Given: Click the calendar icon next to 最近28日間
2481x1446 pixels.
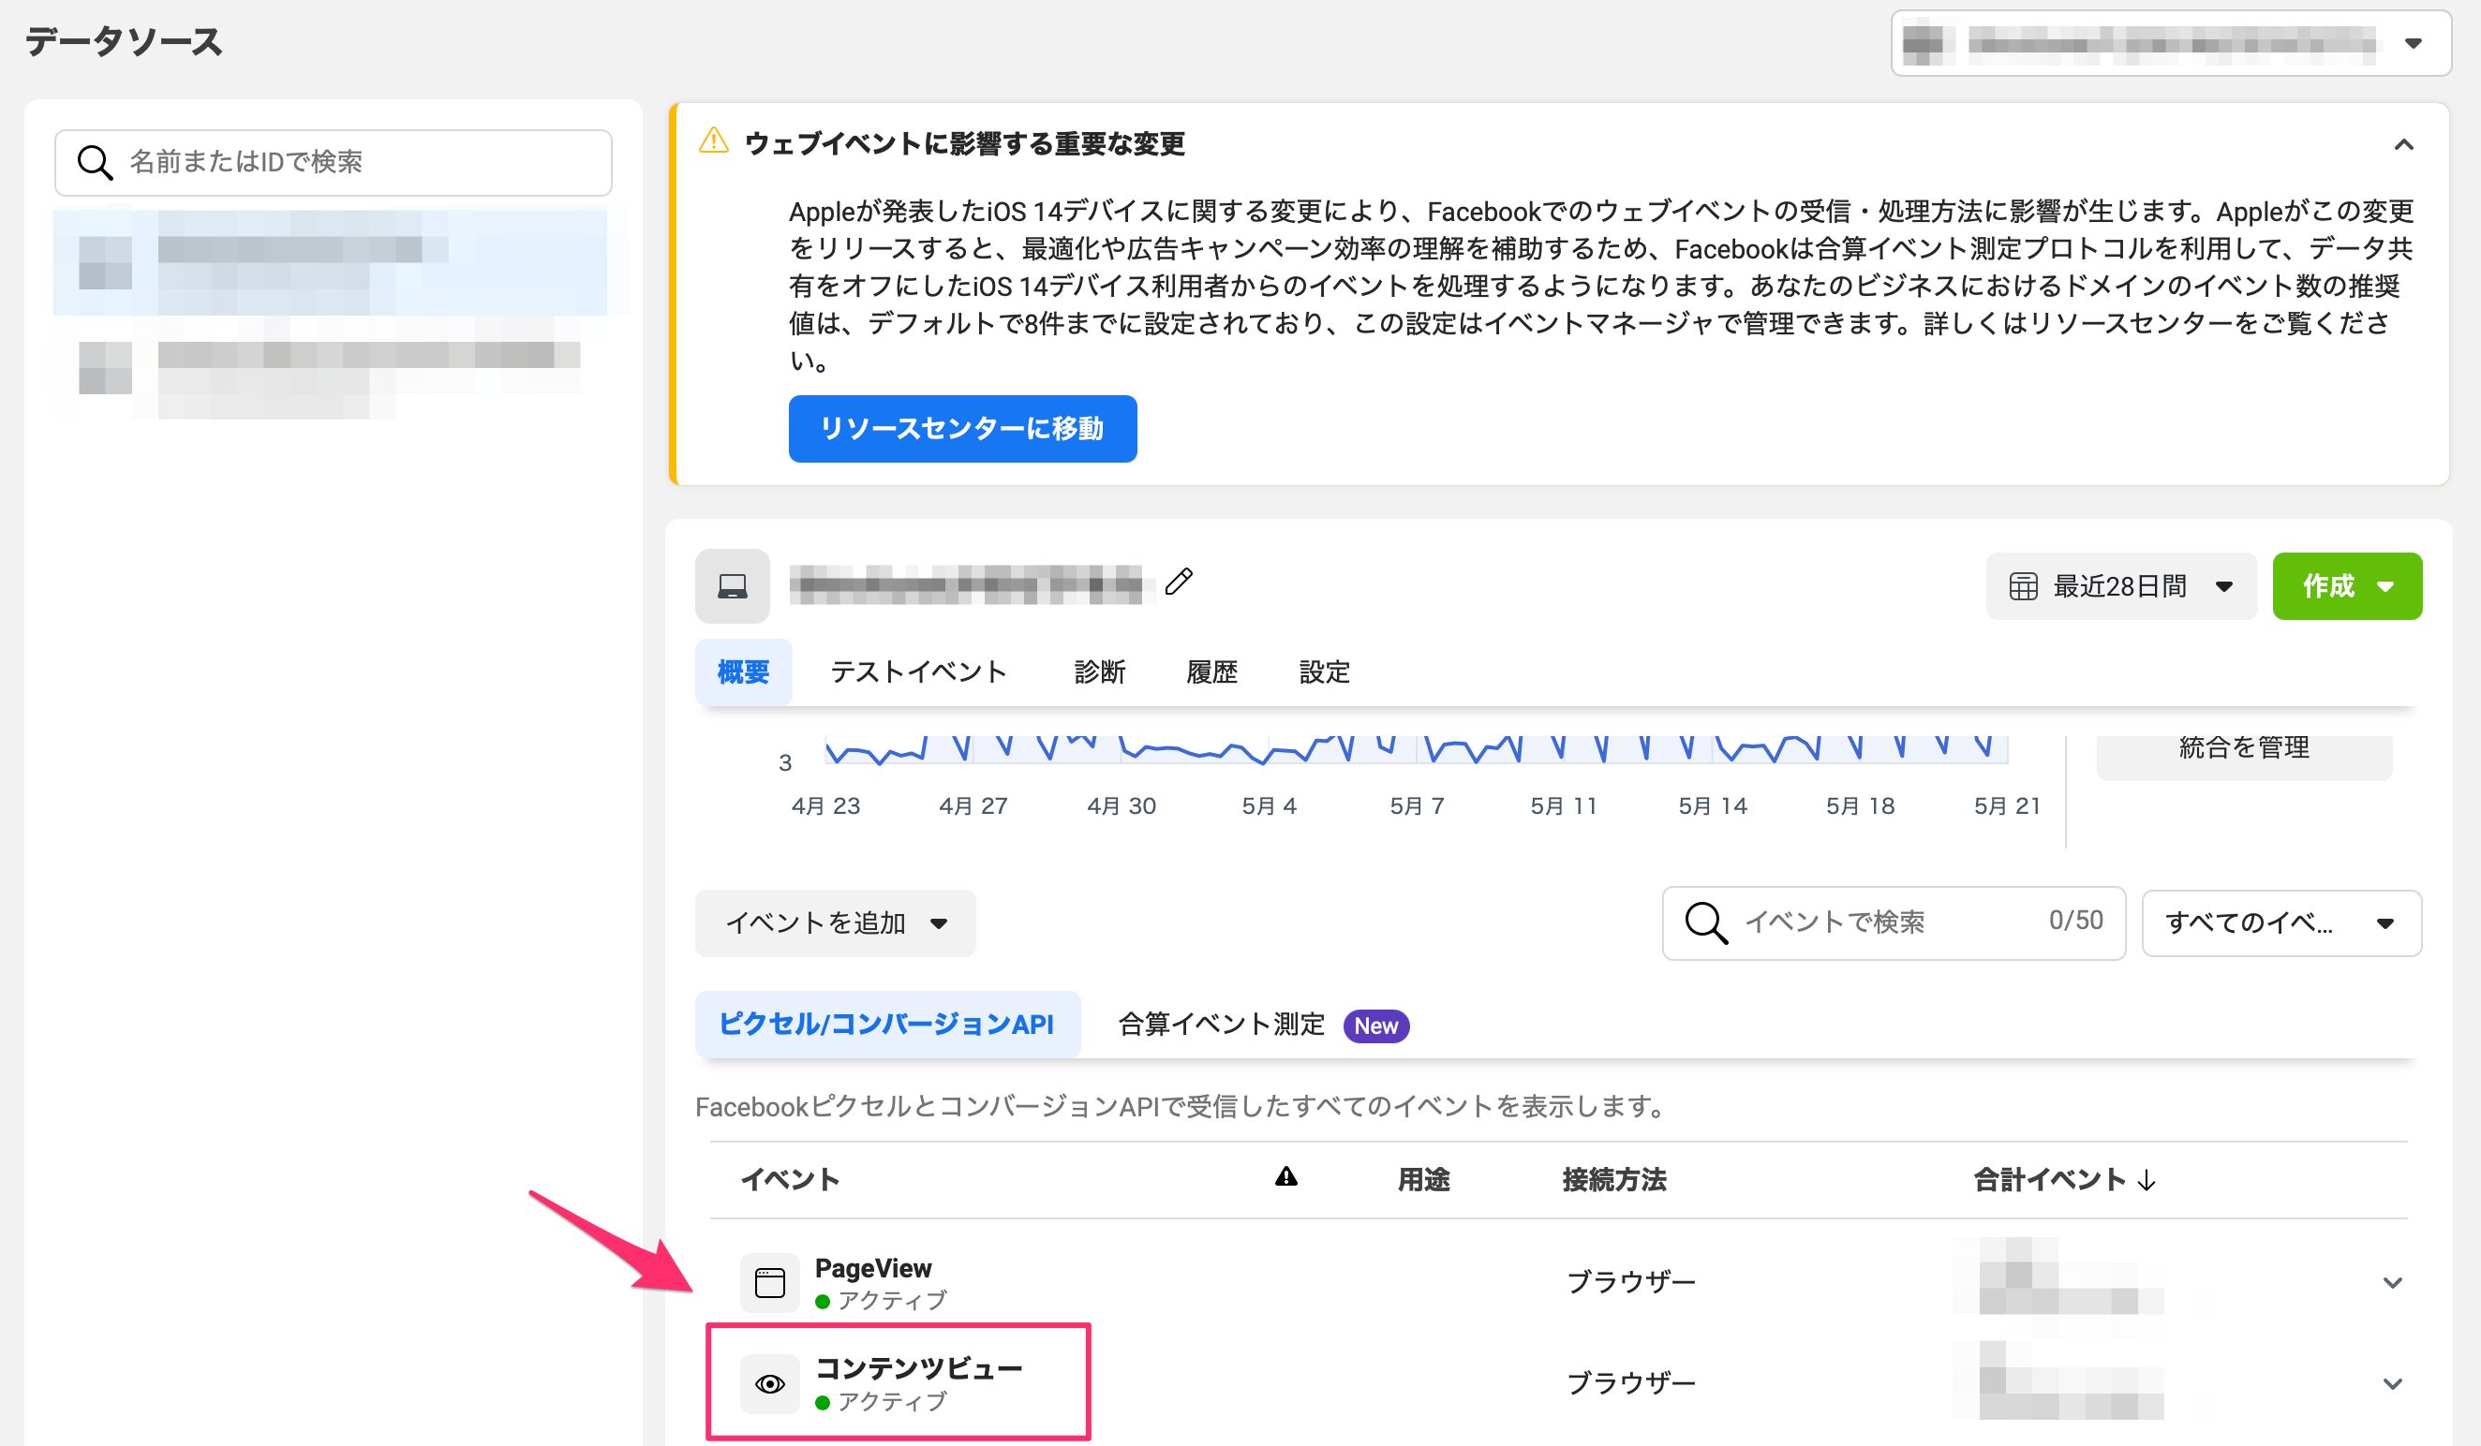Looking at the screenshot, I should [x=2022, y=586].
